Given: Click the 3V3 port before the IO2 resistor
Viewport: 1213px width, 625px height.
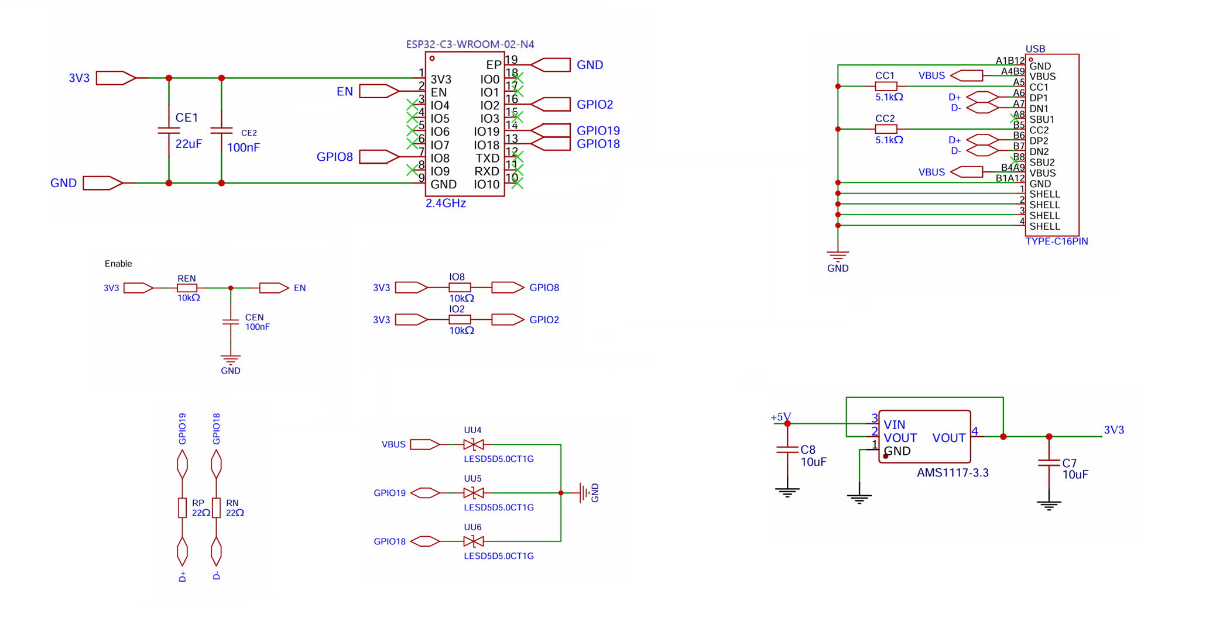Looking at the screenshot, I should [412, 320].
